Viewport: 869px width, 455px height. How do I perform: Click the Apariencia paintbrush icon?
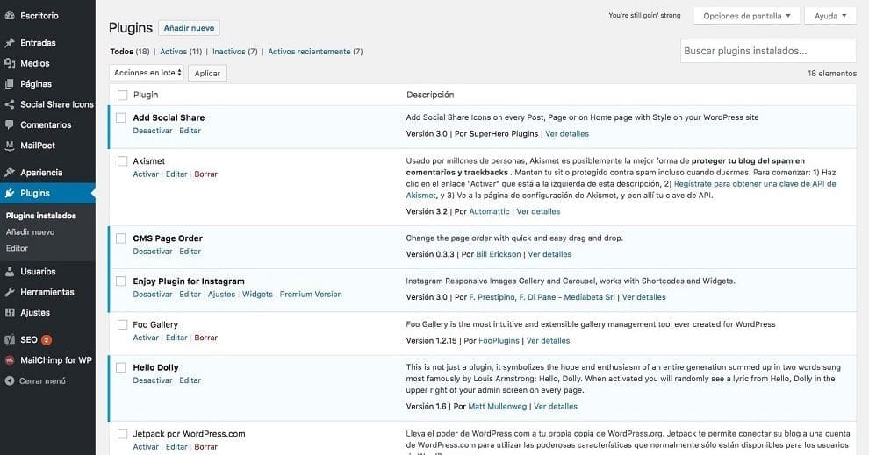10,172
